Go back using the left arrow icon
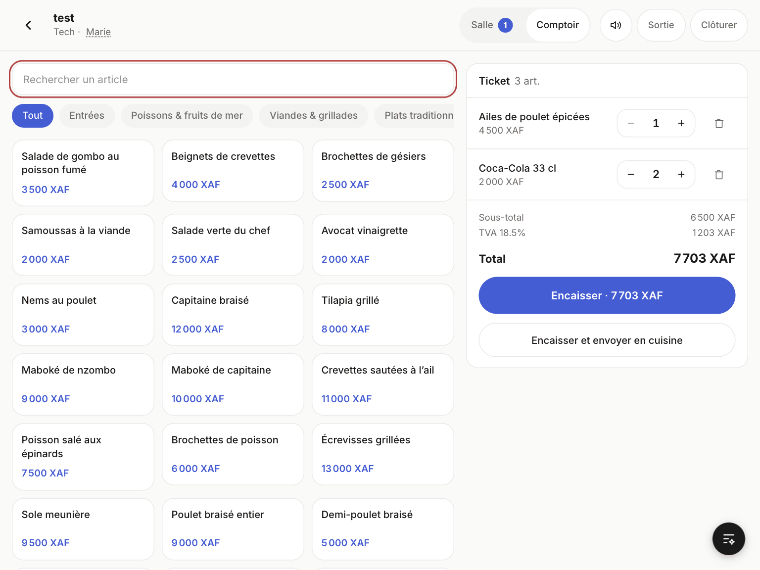 click(28, 25)
